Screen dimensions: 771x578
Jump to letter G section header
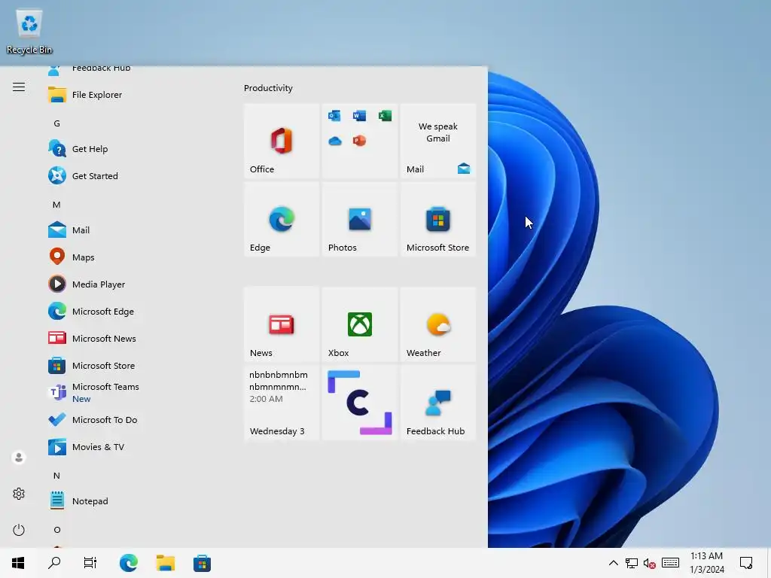pyautogui.click(x=57, y=123)
